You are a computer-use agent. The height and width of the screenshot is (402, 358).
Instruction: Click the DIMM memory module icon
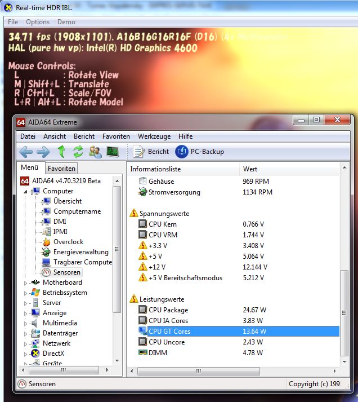coord(143,352)
